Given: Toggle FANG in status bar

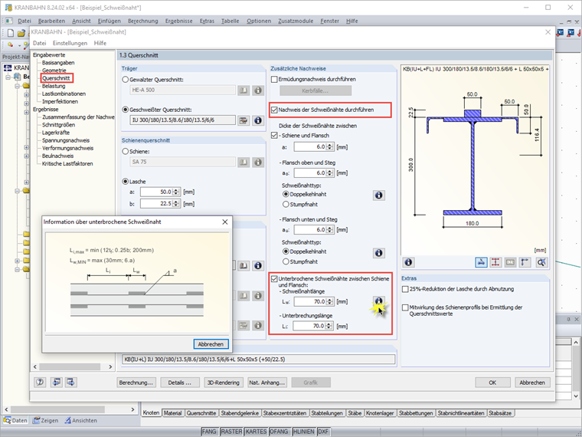Looking at the screenshot, I should pos(209,432).
